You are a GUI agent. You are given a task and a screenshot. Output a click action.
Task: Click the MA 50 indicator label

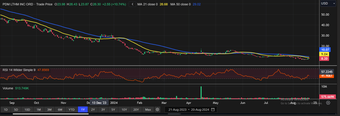pyautogui.click(x=180, y=4)
